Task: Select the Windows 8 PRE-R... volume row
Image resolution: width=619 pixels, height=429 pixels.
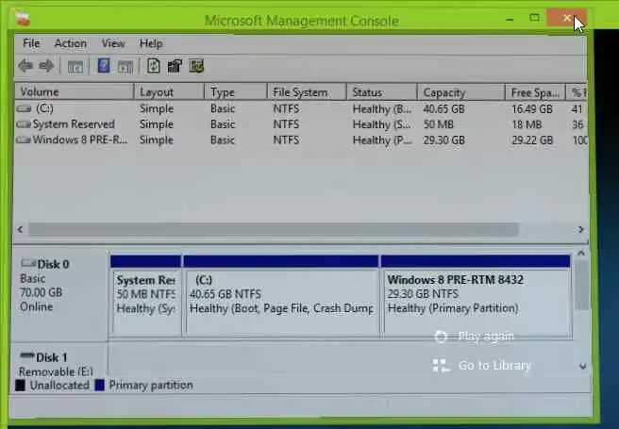Action: click(x=301, y=140)
